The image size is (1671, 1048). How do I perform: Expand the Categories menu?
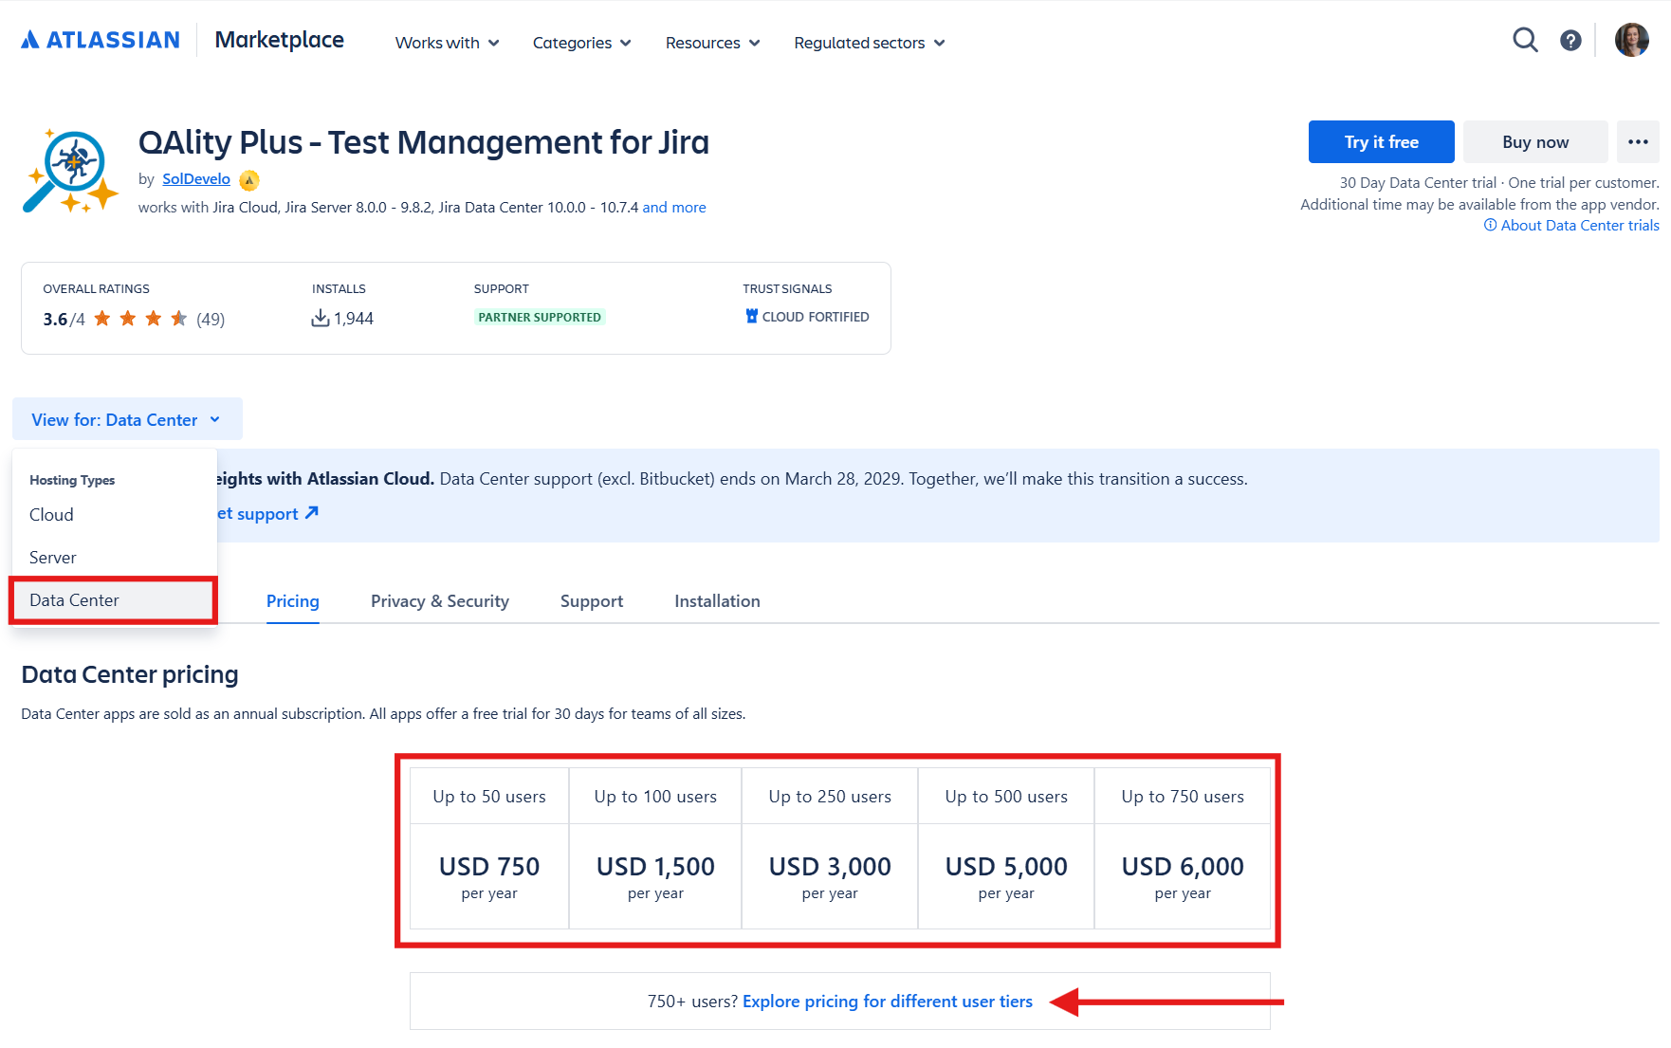click(x=581, y=43)
